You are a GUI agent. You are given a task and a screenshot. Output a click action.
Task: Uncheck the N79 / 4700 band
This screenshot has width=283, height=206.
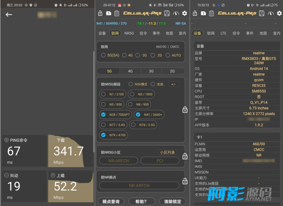(x=113, y=135)
